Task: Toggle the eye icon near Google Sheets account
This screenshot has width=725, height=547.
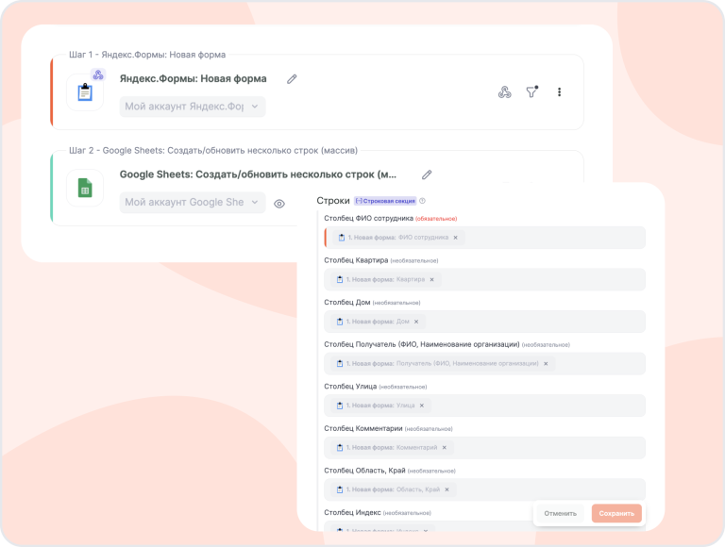Action: 279,204
